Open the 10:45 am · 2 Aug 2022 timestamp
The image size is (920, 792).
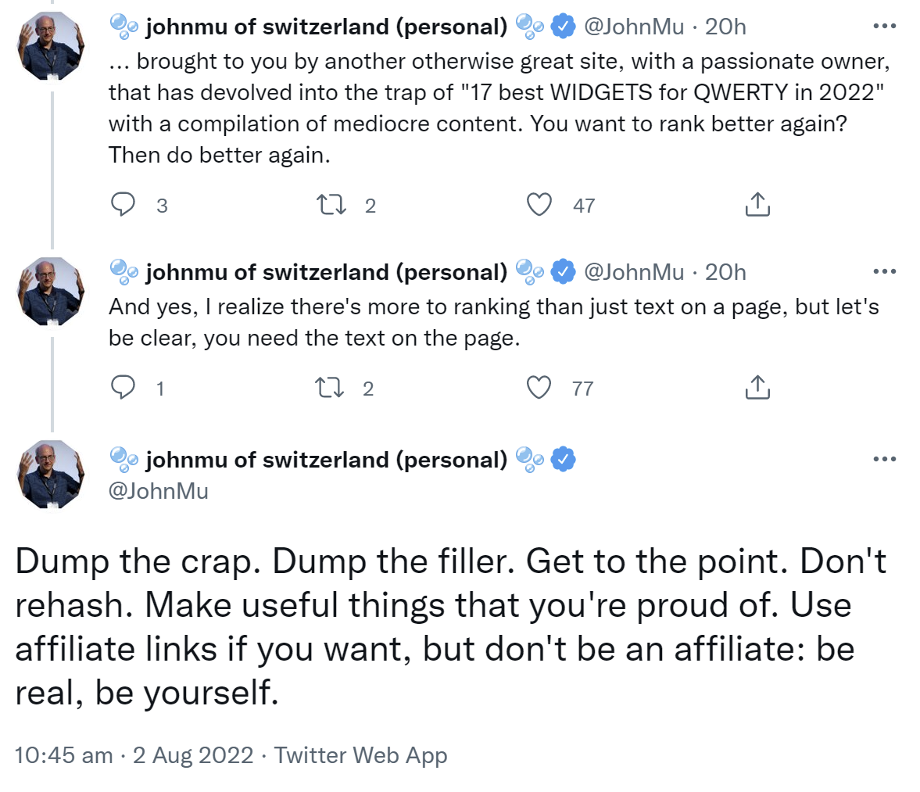click(134, 755)
